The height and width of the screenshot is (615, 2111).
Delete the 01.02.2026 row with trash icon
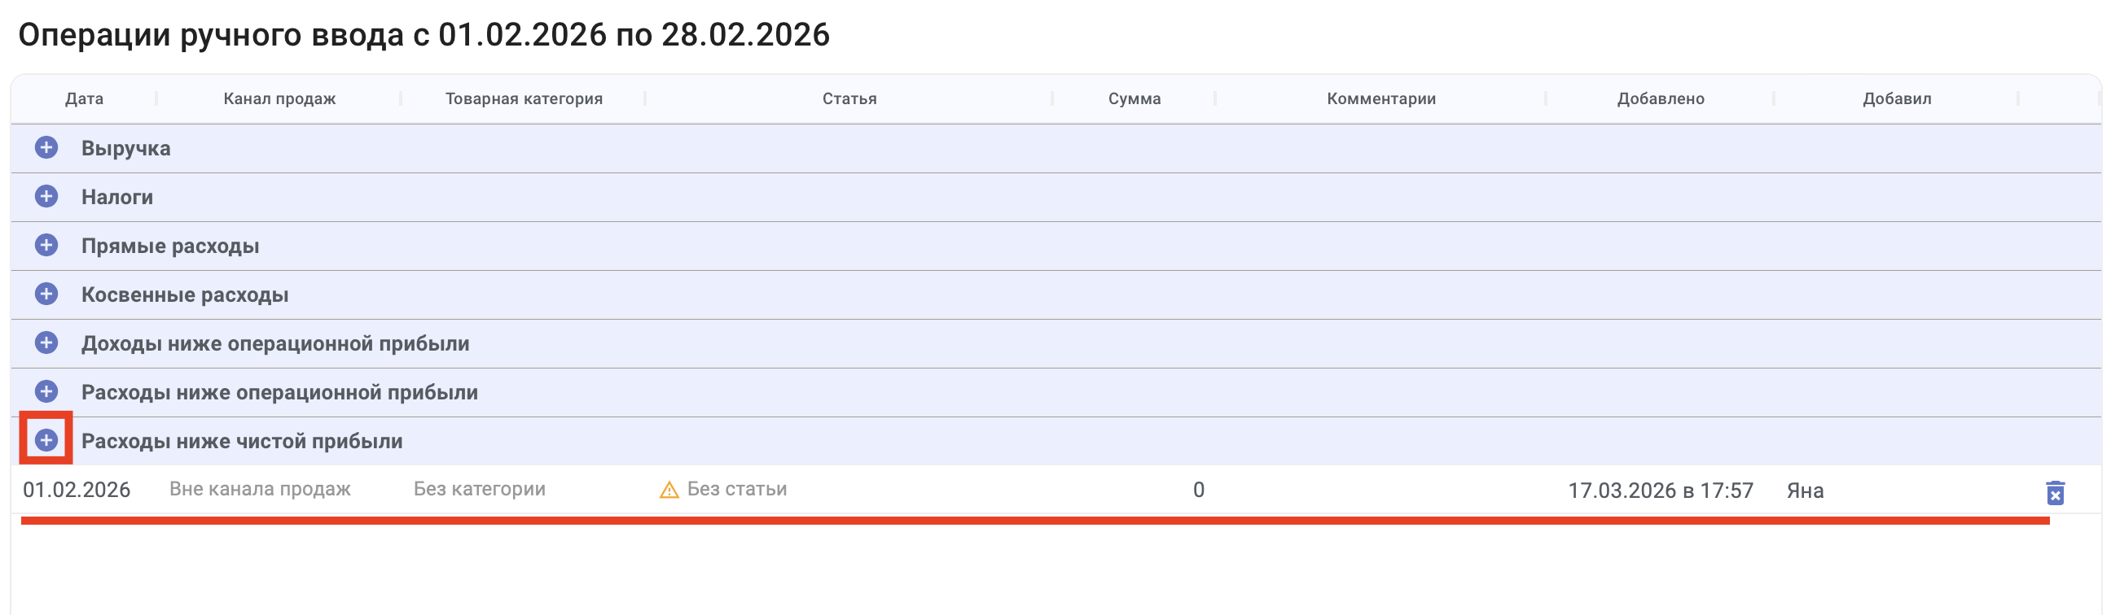[x=2055, y=492]
